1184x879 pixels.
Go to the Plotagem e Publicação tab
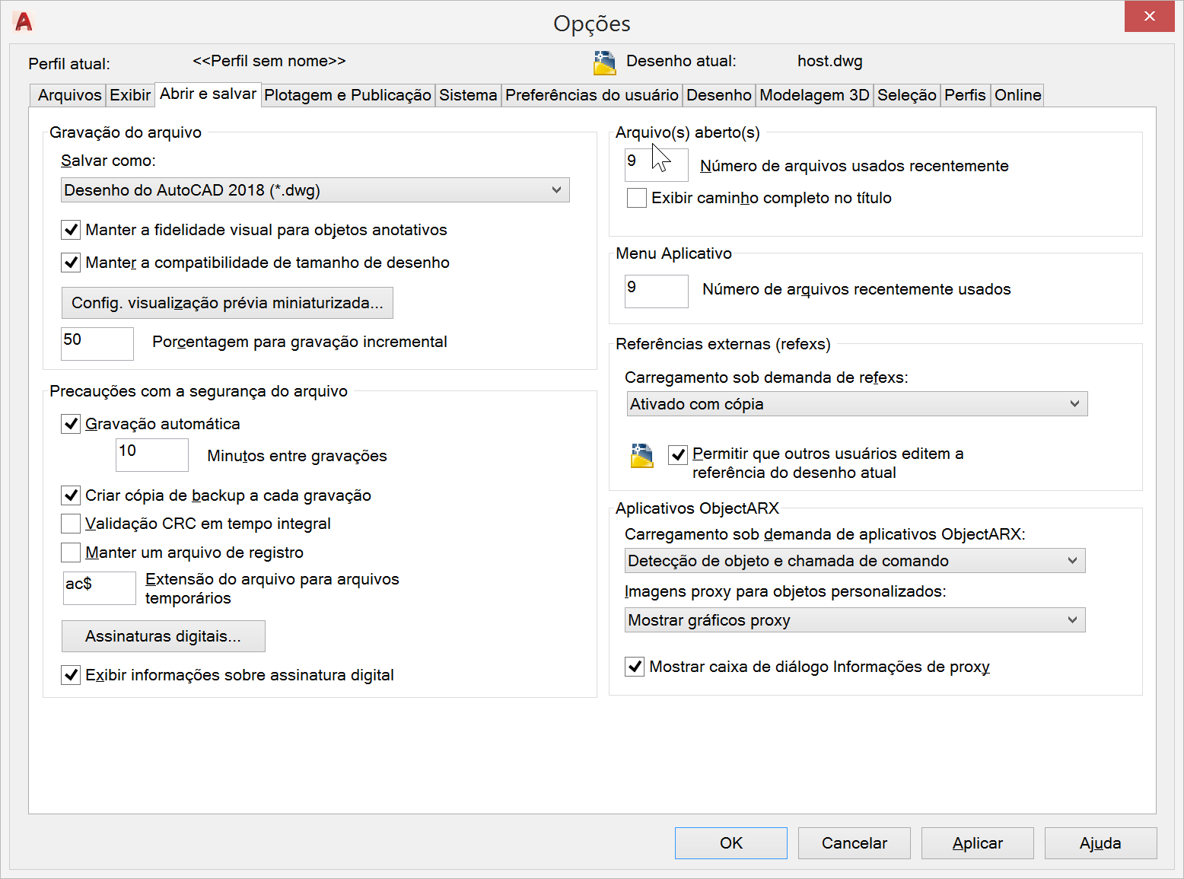tap(348, 95)
